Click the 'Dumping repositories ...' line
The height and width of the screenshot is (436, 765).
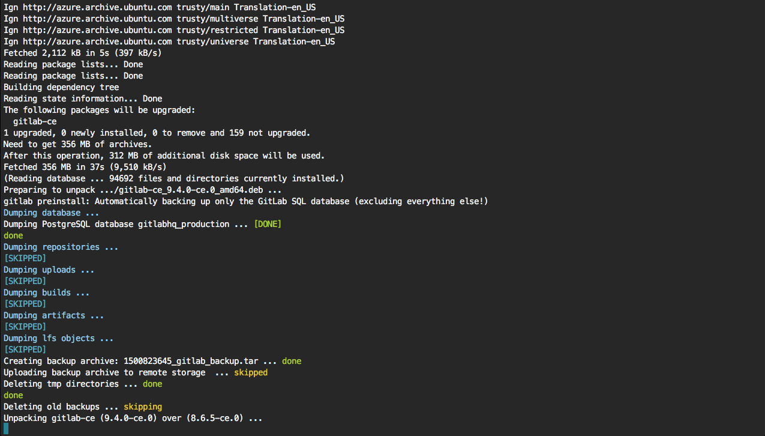[x=61, y=247]
